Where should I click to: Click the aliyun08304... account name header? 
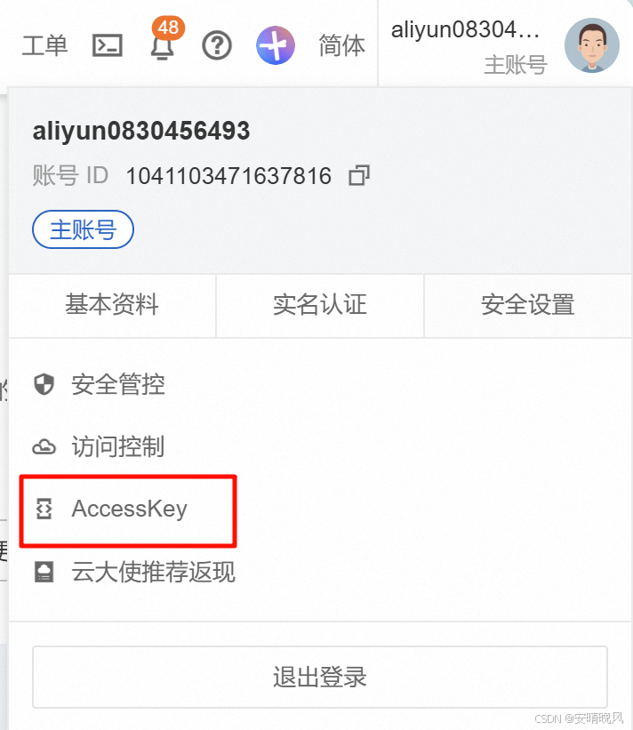[466, 30]
